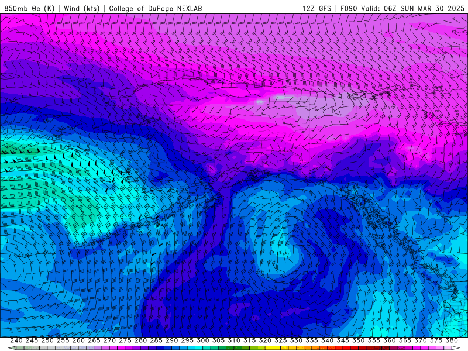Click the 275 value on the color scale
468x351 pixels.
[125, 340]
